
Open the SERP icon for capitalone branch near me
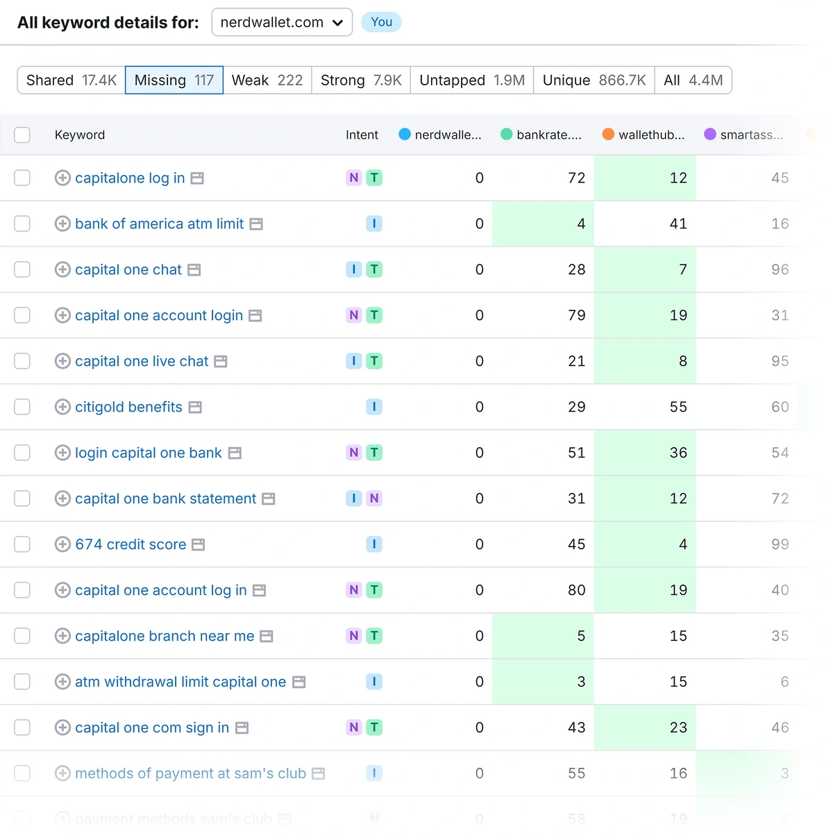pyautogui.click(x=267, y=637)
